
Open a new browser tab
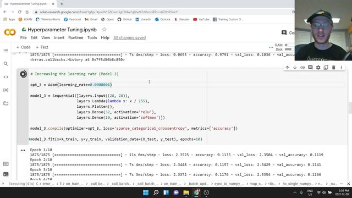[62, 4]
